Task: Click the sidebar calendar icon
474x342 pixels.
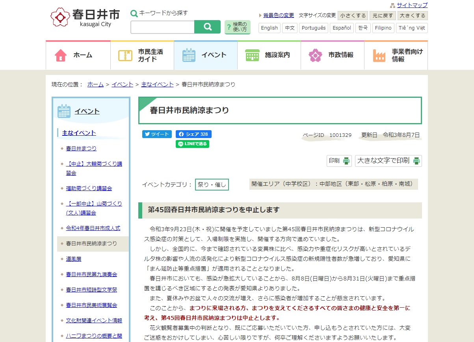Action: 64,111
